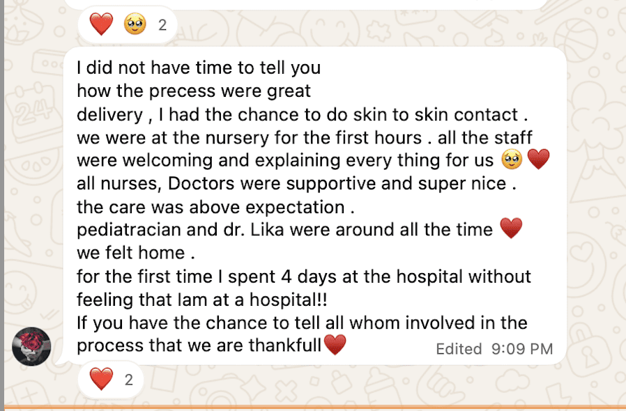Click the heart emoji after "thankfull"

[335, 344]
